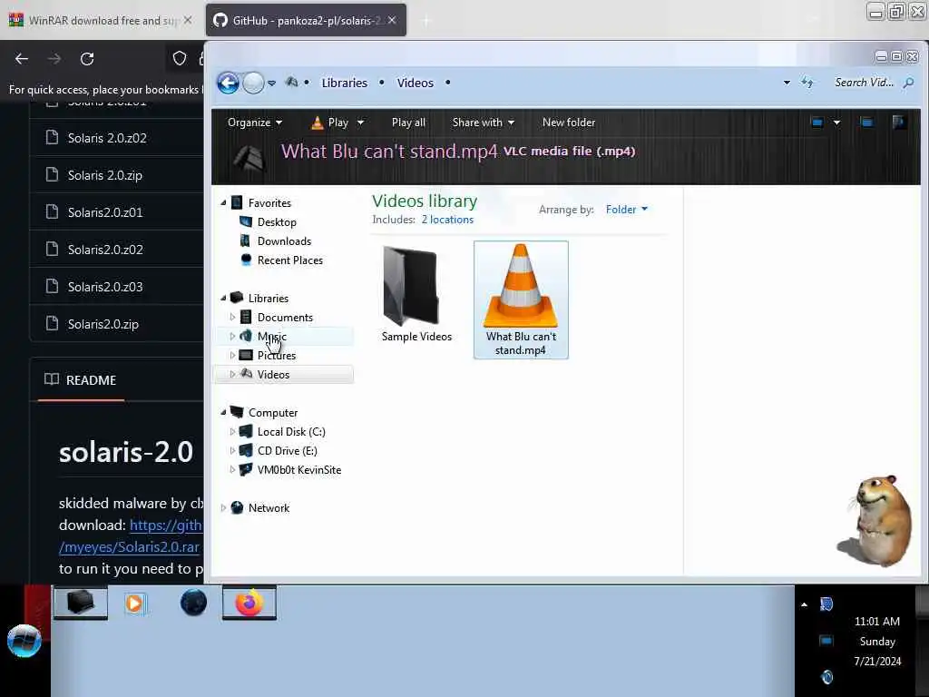Open Solaris 2.0.zip file on GitHub

105,175
